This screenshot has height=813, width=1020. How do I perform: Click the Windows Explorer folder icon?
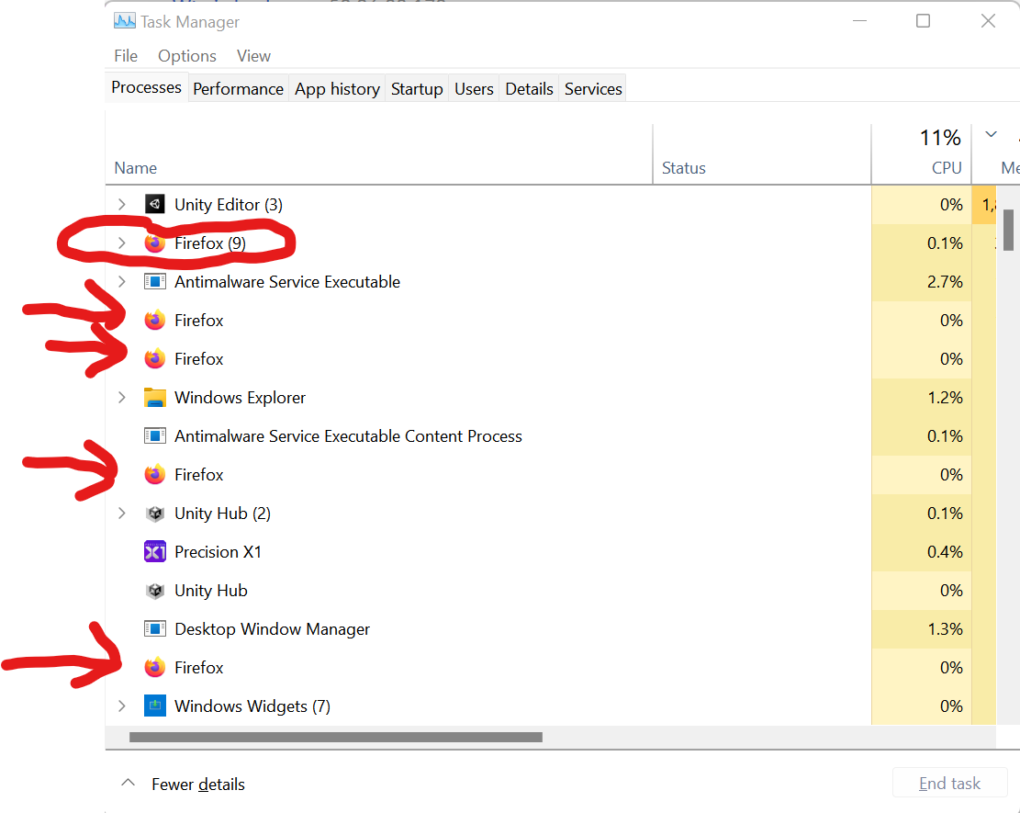tap(155, 397)
